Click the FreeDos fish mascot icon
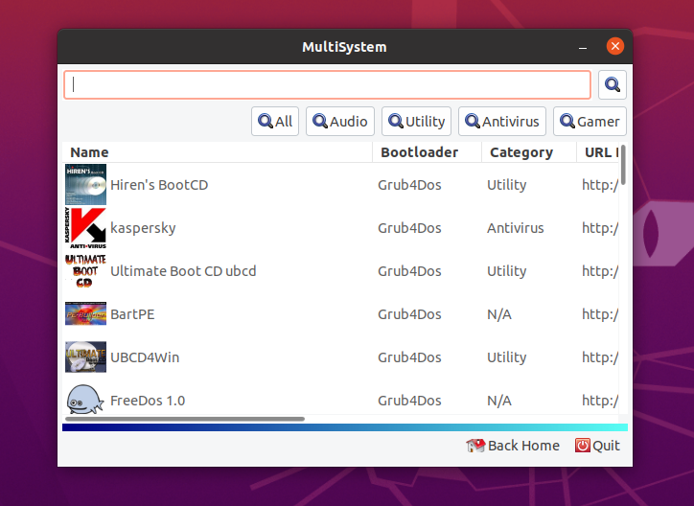Viewport: 694px width, 506px height. (x=85, y=400)
